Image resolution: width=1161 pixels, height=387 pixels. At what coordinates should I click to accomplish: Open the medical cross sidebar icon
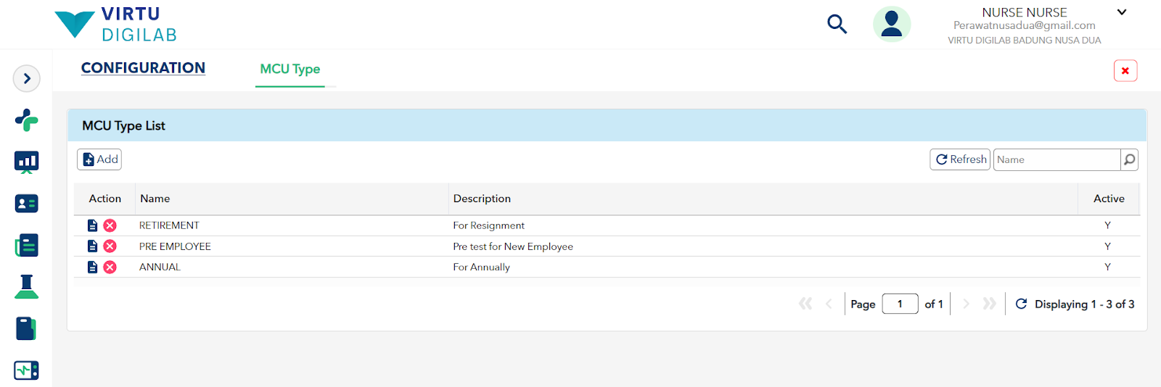[26, 120]
